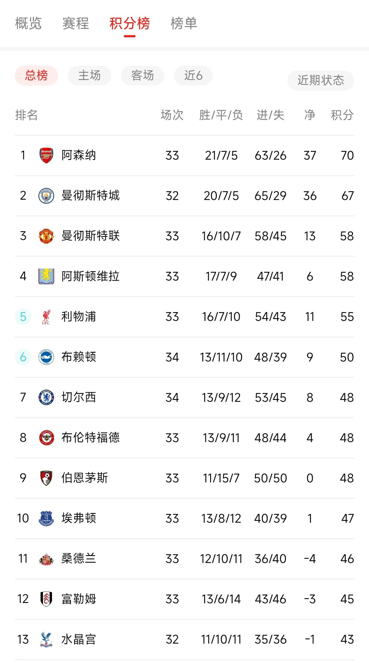Open the 榜单 rankings tab
Viewport: 369px width, 663px height.
tap(184, 23)
